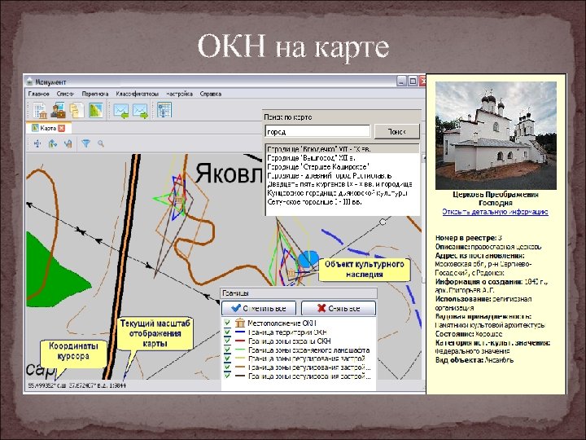The width and height of the screenshot is (586, 440).
Task: Click the green line swatch of охраняемого ландшафта
Action: pos(240,350)
